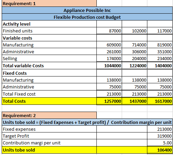Click the 'Fixed Costs' heading cell
Viewport: 173px width, 155px height.
coord(49,73)
